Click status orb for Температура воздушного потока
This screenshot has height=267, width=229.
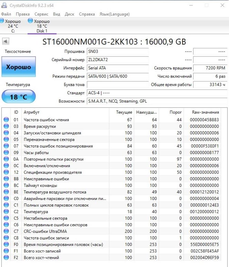click(6, 192)
